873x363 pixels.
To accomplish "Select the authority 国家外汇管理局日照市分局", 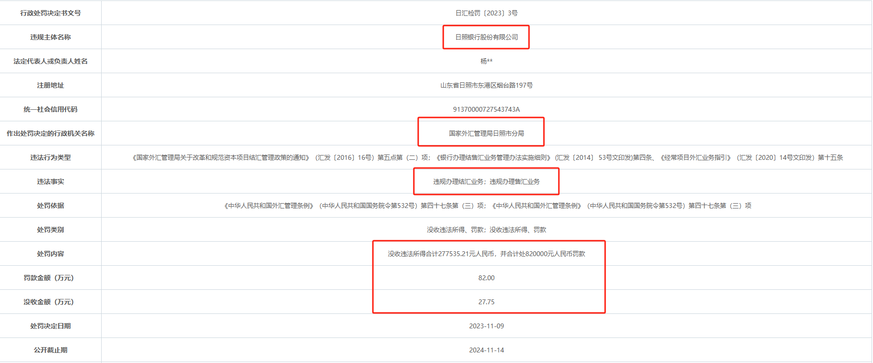I will click(486, 133).
